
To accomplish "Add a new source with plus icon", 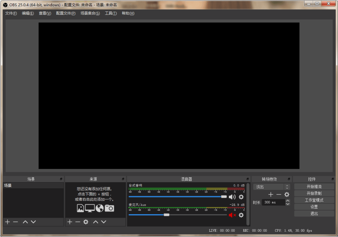I will pyautogui.click(x=69, y=222).
